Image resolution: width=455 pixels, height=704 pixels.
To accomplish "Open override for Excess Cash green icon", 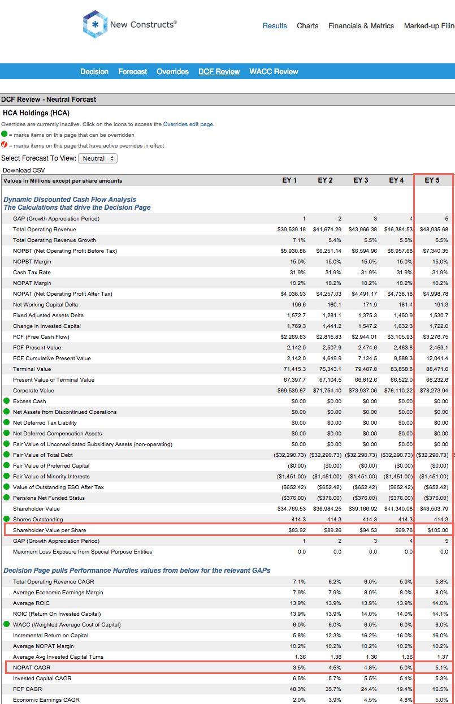I will click(7, 401).
